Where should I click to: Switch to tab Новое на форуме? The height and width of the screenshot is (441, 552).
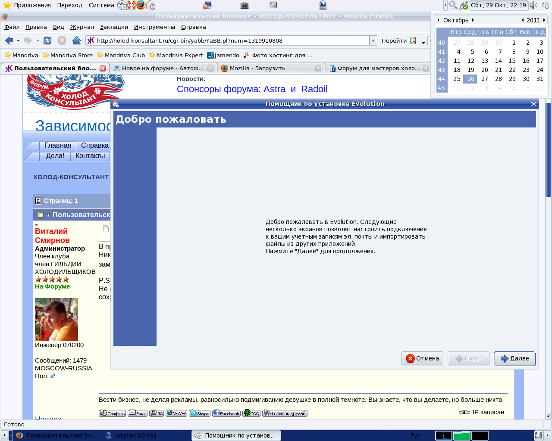pos(163,68)
